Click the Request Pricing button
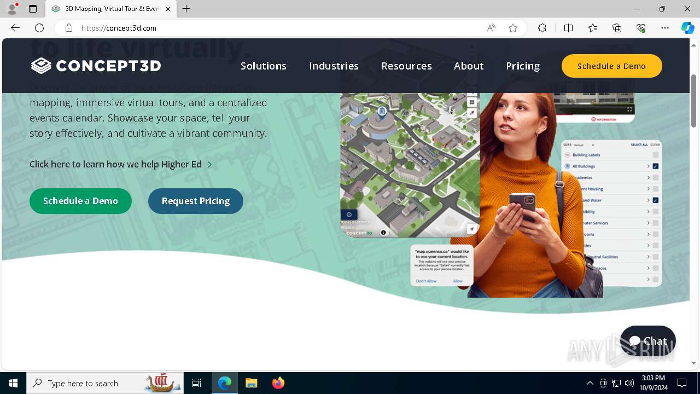 pos(196,201)
